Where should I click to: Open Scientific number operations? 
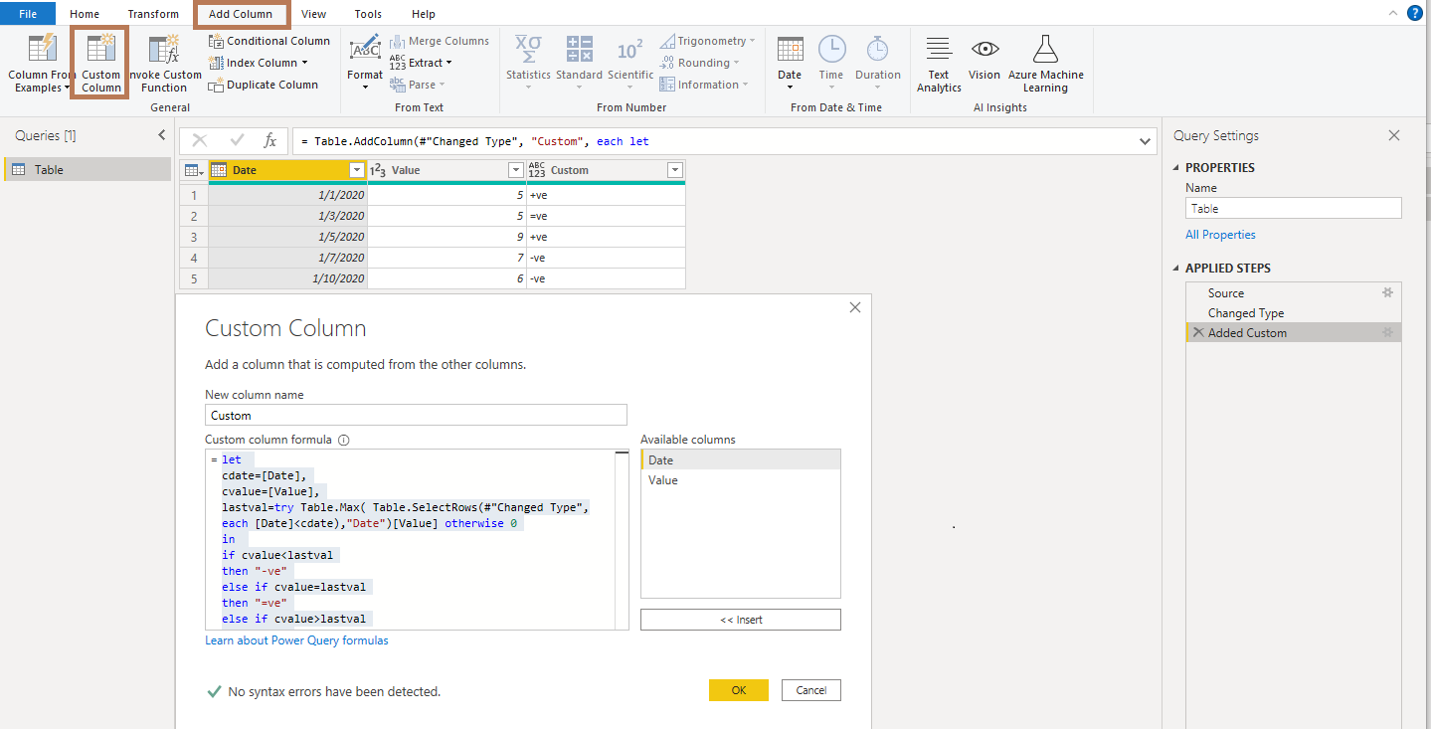coord(630,62)
